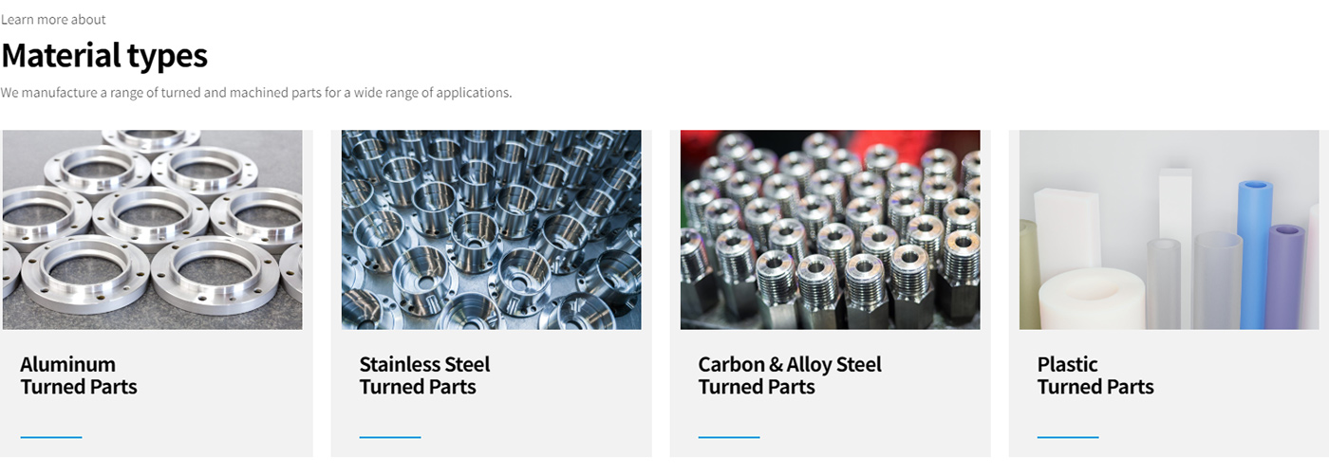Open the Aluminum Turned Parts photo

coord(152,229)
